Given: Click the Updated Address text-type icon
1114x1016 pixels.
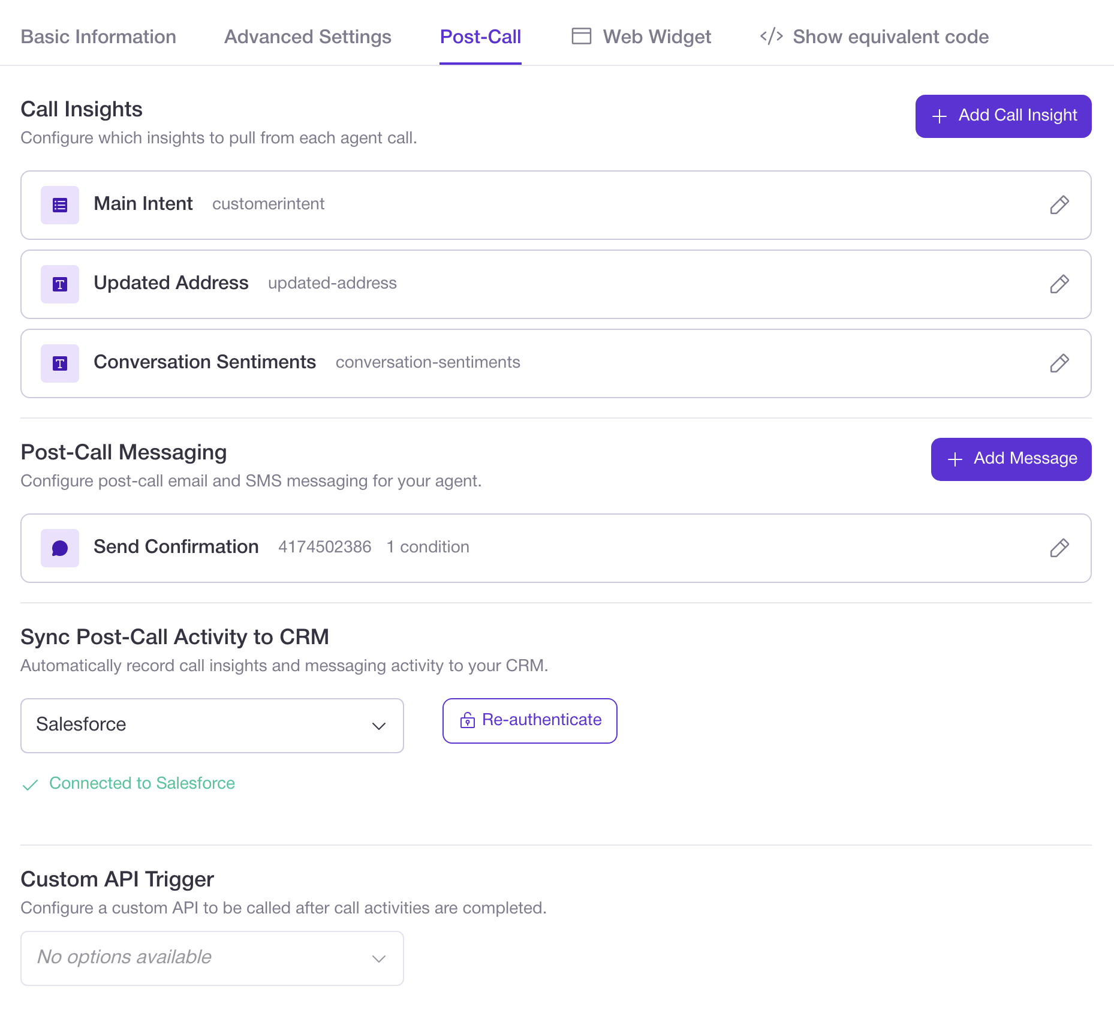Looking at the screenshot, I should click(59, 284).
